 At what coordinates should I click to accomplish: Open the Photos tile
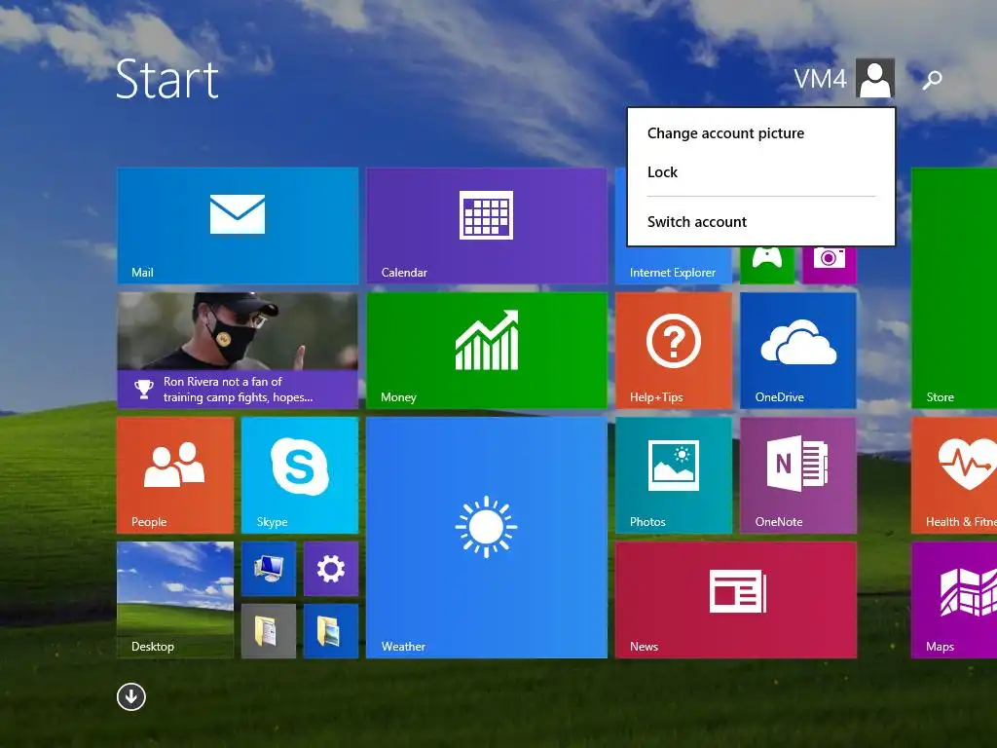pyautogui.click(x=674, y=474)
